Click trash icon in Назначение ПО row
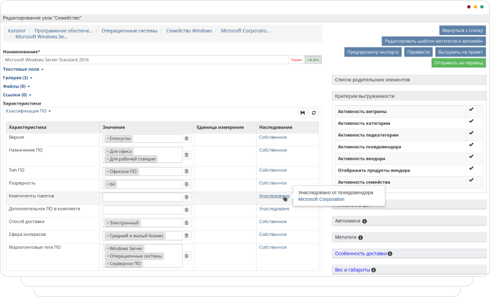 (187, 155)
